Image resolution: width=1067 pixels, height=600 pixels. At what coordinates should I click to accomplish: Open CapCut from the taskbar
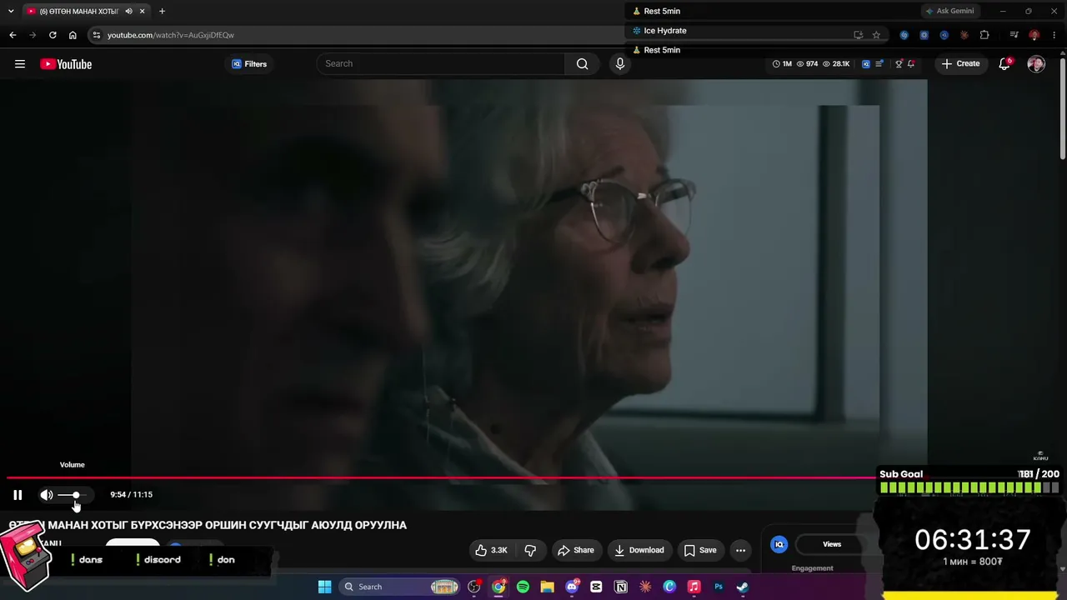tap(596, 587)
